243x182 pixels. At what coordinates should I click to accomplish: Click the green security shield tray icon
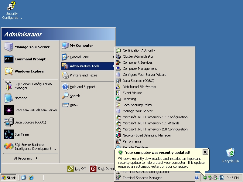(x=205, y=178)
